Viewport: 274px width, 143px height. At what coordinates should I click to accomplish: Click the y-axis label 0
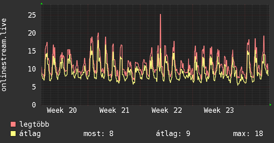34,105
